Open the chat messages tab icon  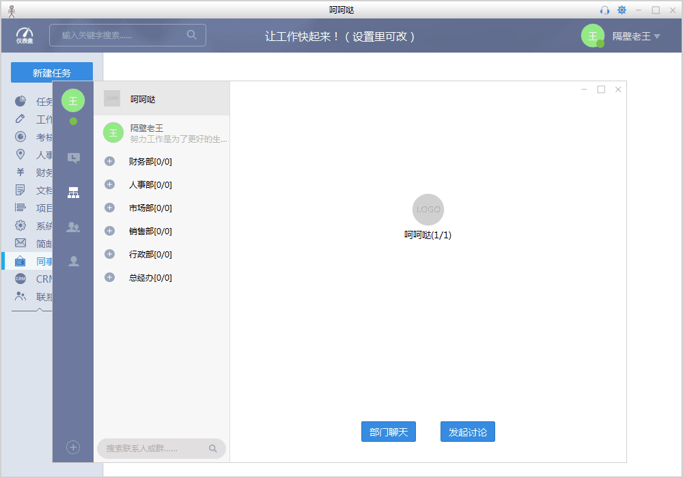pos(73,158)
